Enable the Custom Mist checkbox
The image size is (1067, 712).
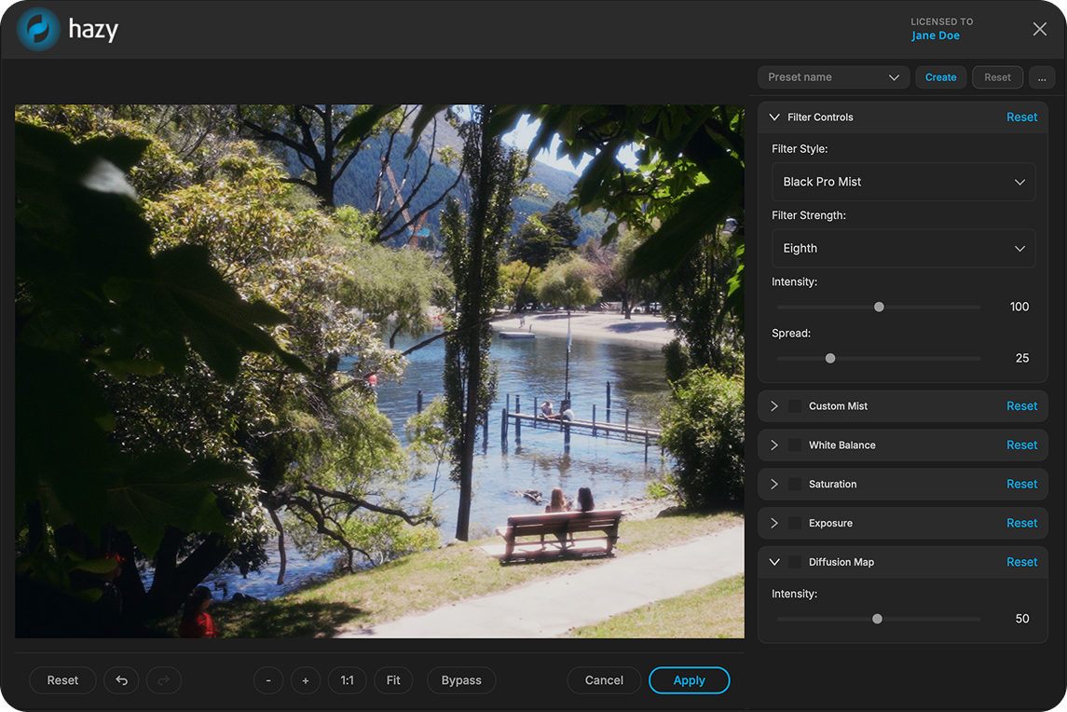(x=794, y=406)
